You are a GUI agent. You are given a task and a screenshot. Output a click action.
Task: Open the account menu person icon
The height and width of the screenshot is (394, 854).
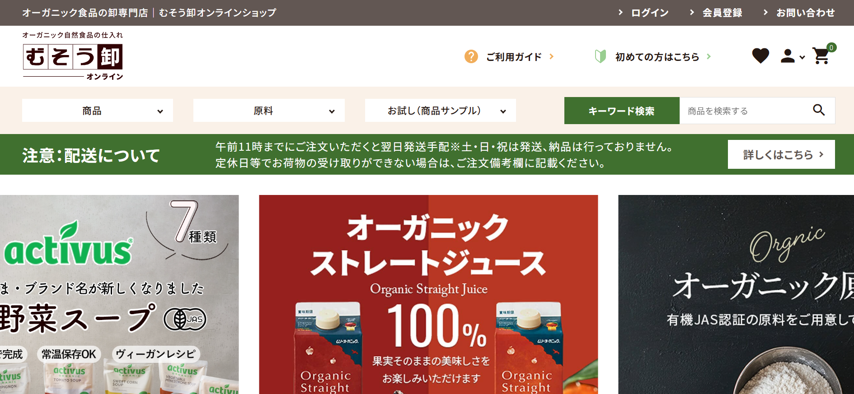788,56
